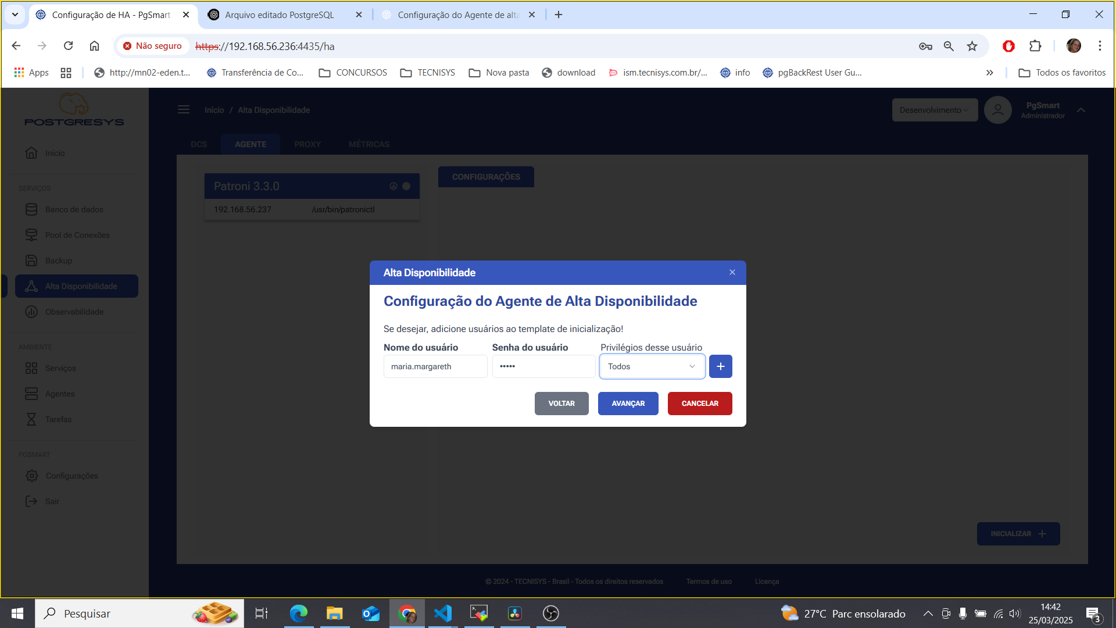Expand the bookmarks overflow chevron
Viewport: 1116px width, 628px height.
(989, 73)
